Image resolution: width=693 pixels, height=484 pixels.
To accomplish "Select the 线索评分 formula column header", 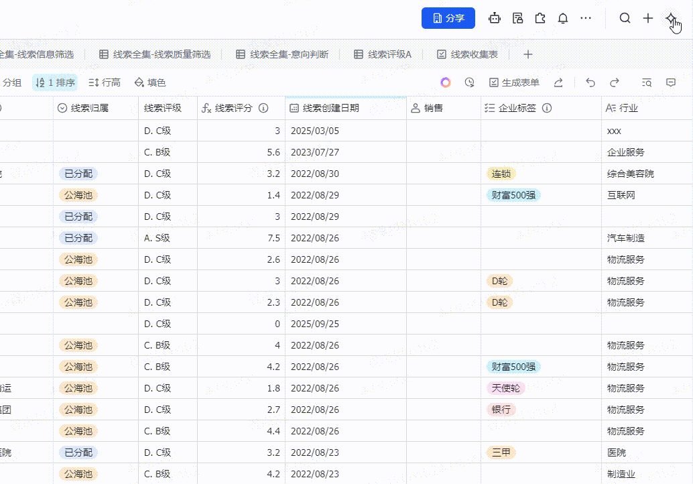I will (x=241, y=109).
